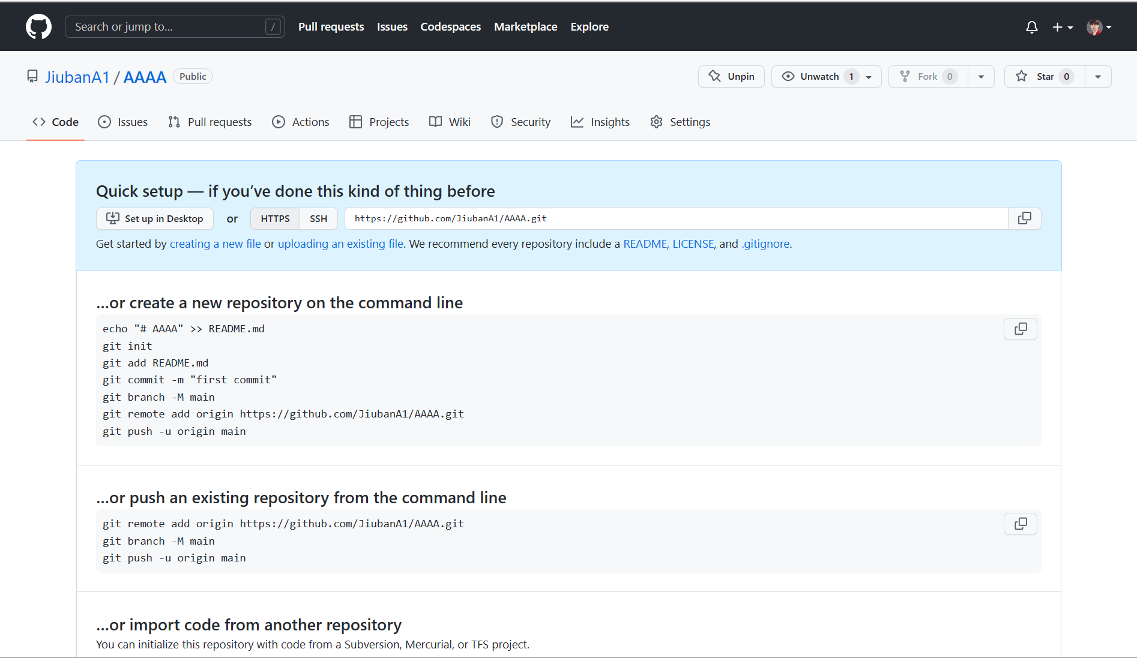Click the Public visibility badge

(193, 76)
